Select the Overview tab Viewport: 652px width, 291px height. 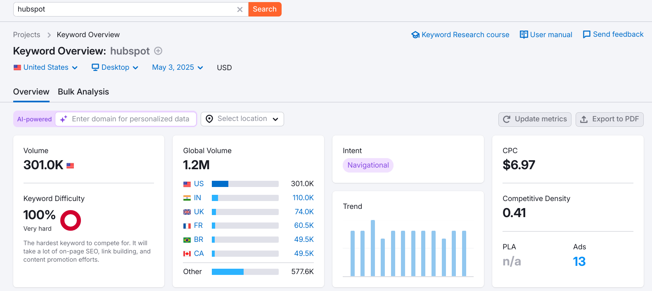(31, 92)
